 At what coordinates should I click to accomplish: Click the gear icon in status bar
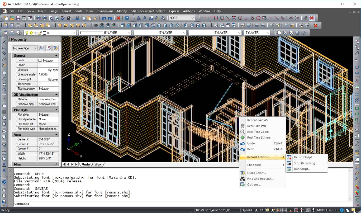tap(342, 210)
